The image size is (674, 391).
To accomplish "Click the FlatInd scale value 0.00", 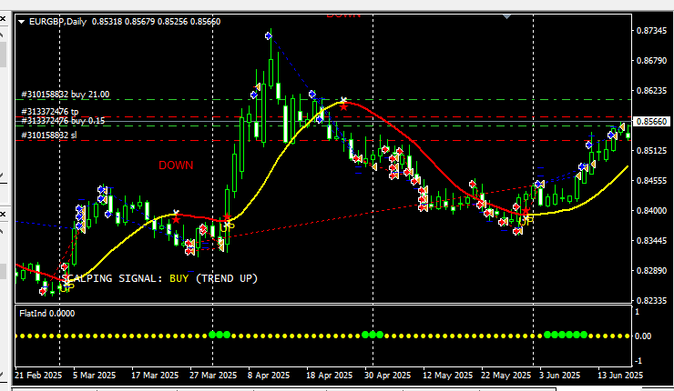I will point(643,336).
